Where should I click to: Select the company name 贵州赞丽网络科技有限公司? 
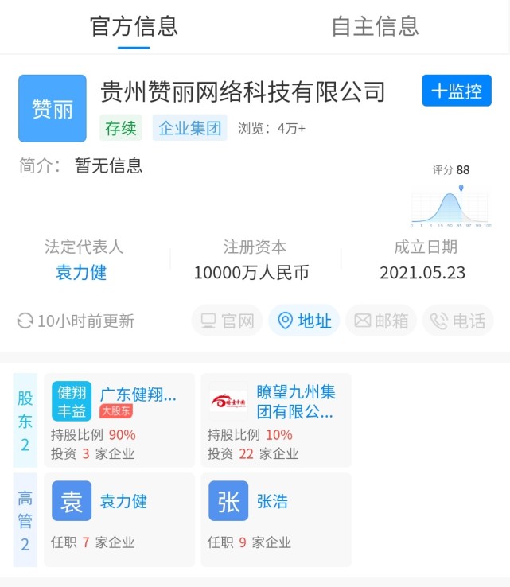243,91
